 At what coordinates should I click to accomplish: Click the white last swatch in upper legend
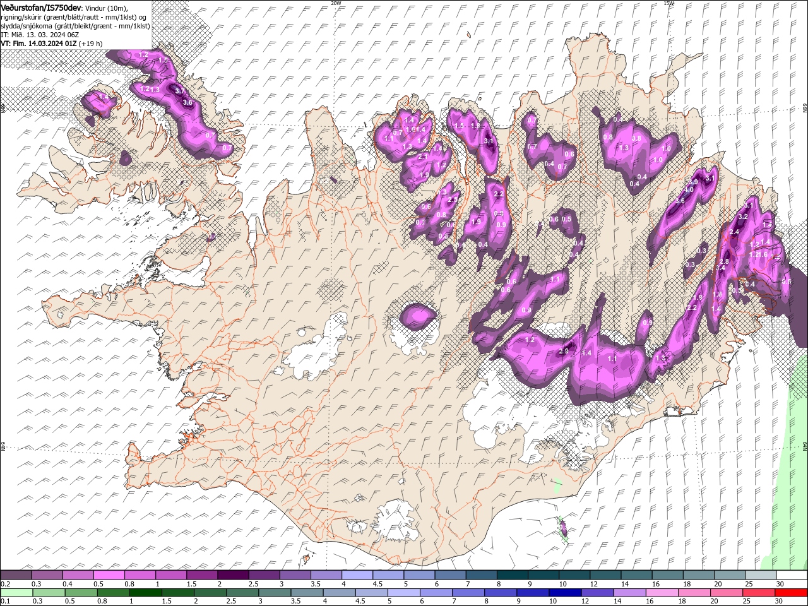(x=791, y=575)
